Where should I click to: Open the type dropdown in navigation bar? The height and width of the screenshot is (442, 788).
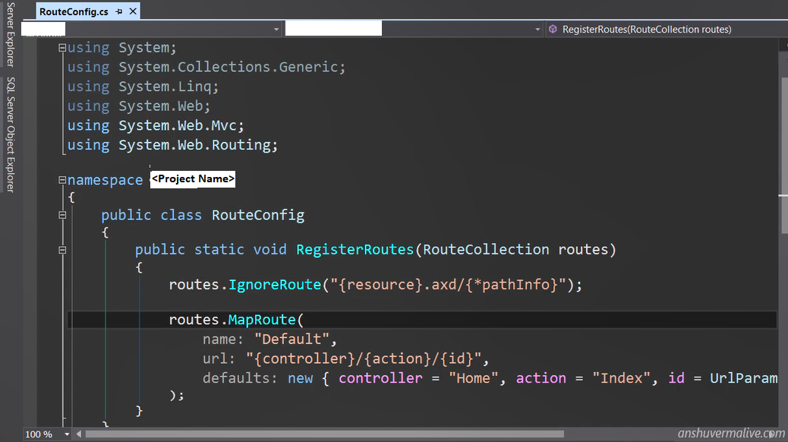click(x=537, y=29)
